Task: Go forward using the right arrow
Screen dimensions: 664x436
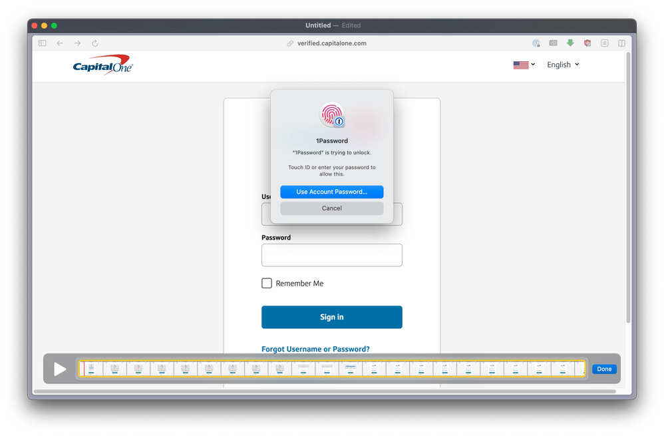Action: point(77,43)
